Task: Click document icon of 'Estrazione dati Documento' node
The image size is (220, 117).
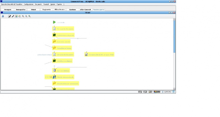Action: point(54,54)
